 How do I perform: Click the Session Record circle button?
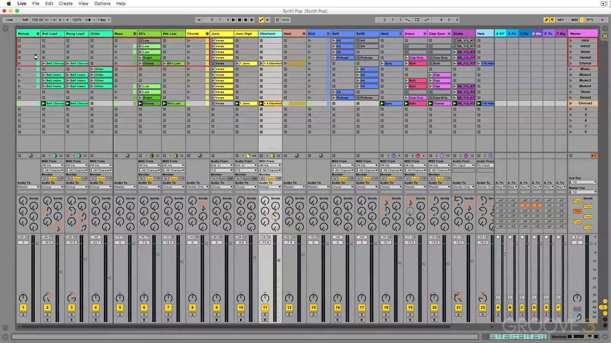point(277,20)
